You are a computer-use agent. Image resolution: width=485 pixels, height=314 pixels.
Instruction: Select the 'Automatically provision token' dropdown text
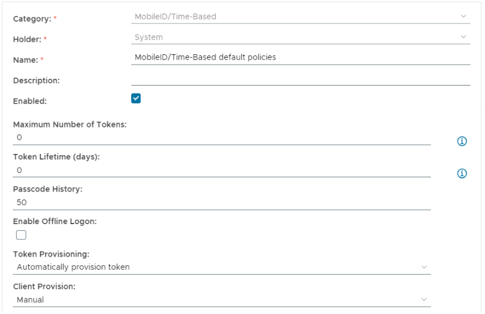pos(73,267)
